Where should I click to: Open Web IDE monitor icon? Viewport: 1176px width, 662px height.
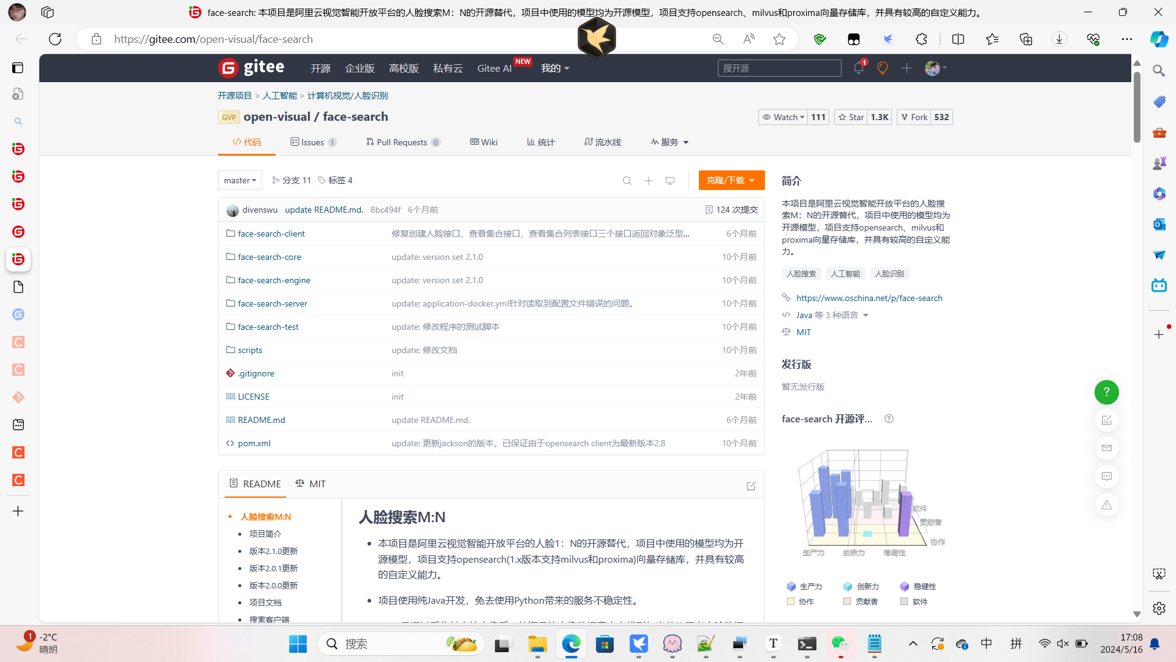(x=670, y=181)
